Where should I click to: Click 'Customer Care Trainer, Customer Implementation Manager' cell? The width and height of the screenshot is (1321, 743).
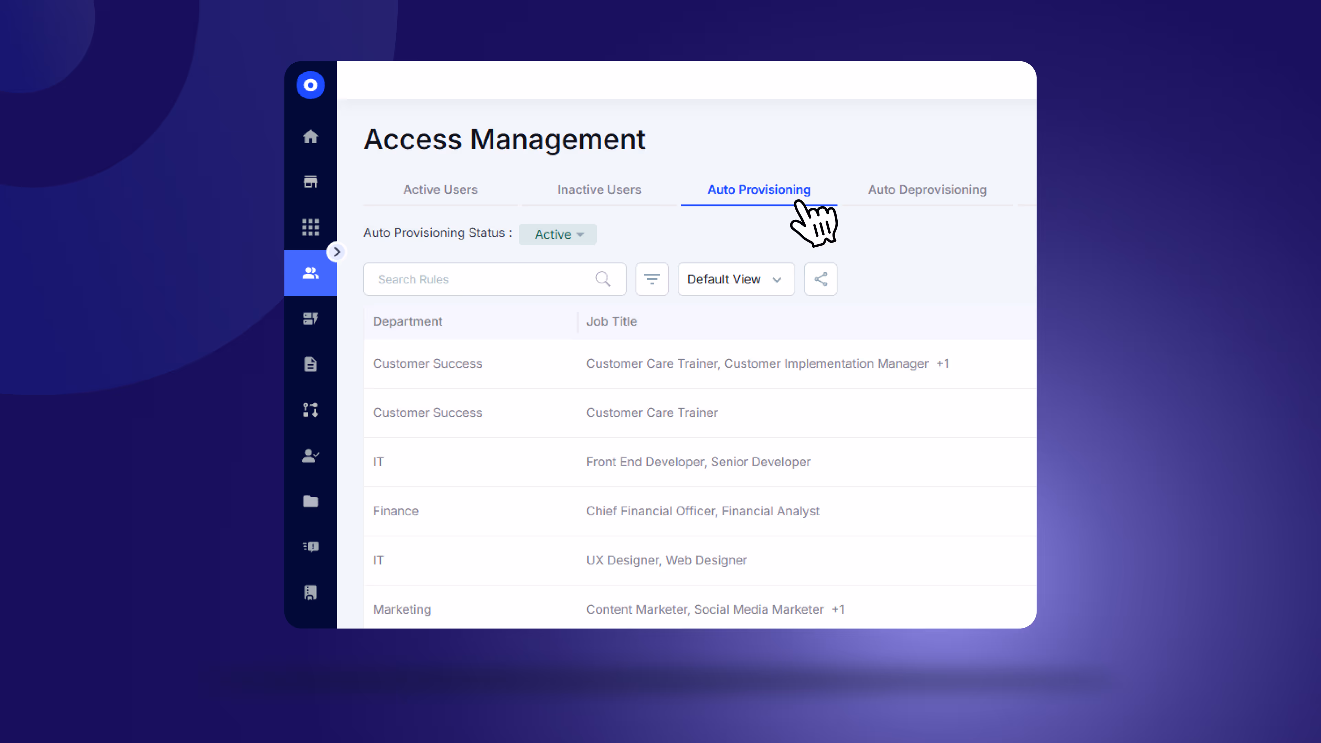758,364
